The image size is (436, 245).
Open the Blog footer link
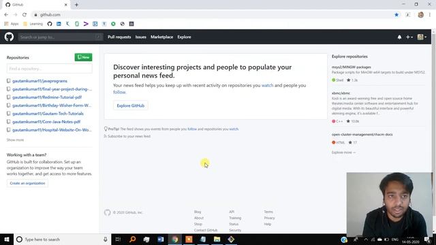(x=198, y=212)
